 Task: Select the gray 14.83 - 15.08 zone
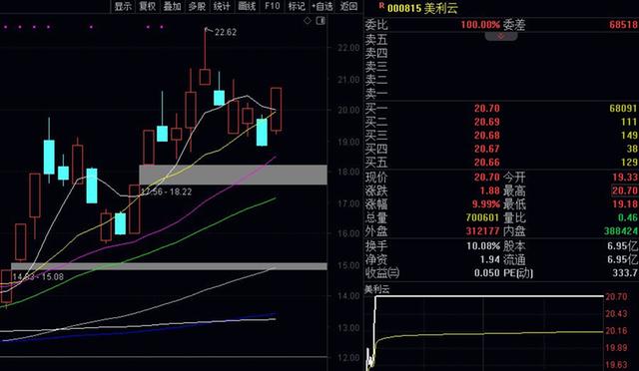click(169, 266)
